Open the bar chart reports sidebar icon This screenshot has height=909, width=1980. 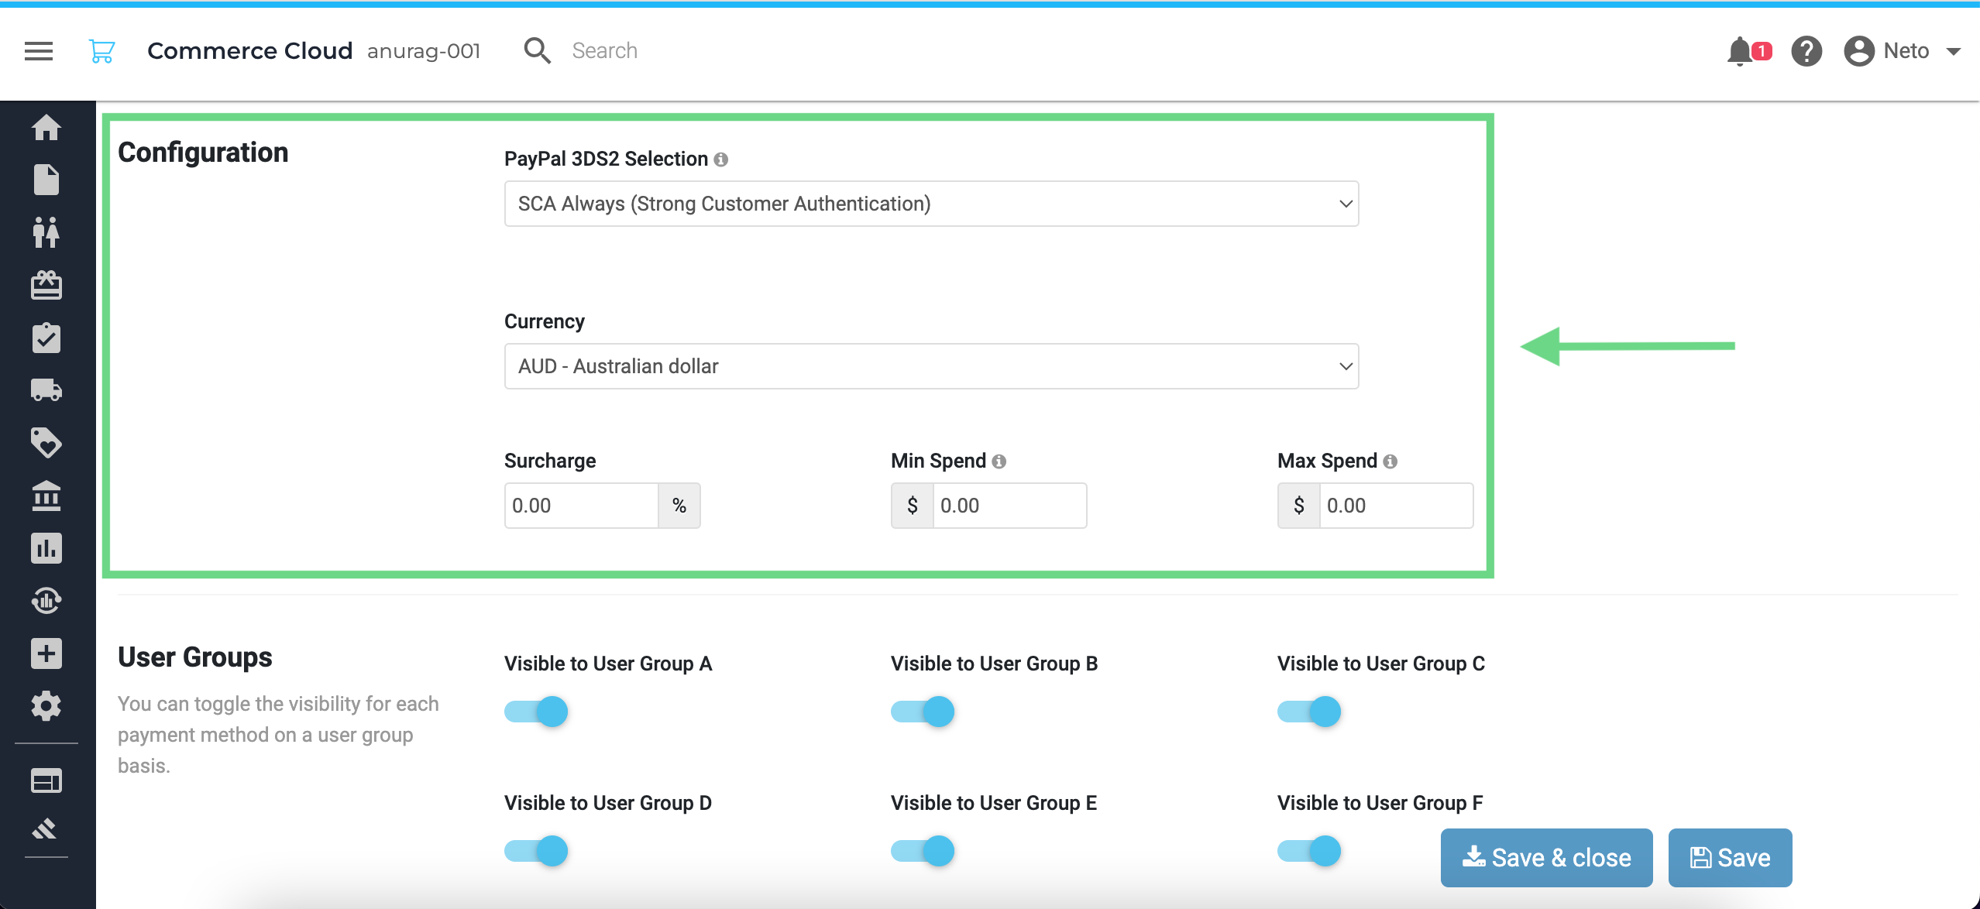pos(46,548)
